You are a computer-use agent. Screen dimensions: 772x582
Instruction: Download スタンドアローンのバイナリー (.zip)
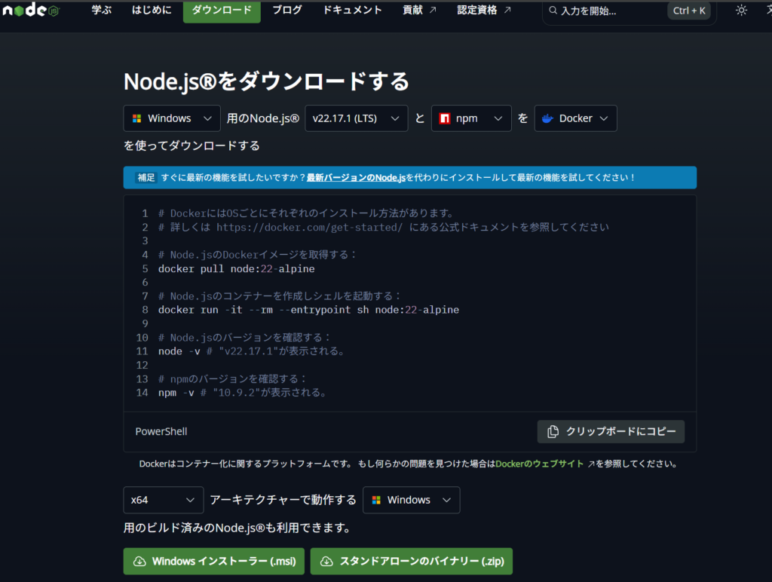[411, 562]
